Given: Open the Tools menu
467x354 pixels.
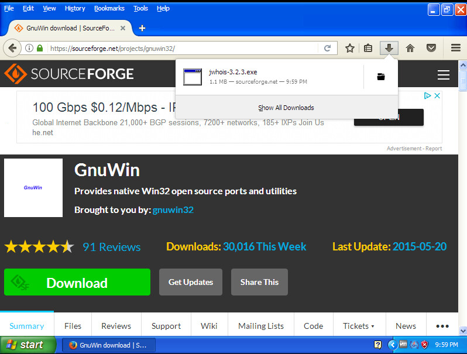Looking at the screenshot, I should click(140, 8).
